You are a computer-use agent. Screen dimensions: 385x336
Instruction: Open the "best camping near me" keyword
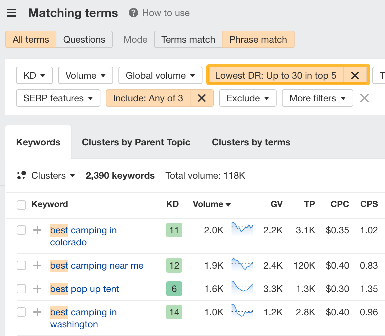click(x=96, y=265)
